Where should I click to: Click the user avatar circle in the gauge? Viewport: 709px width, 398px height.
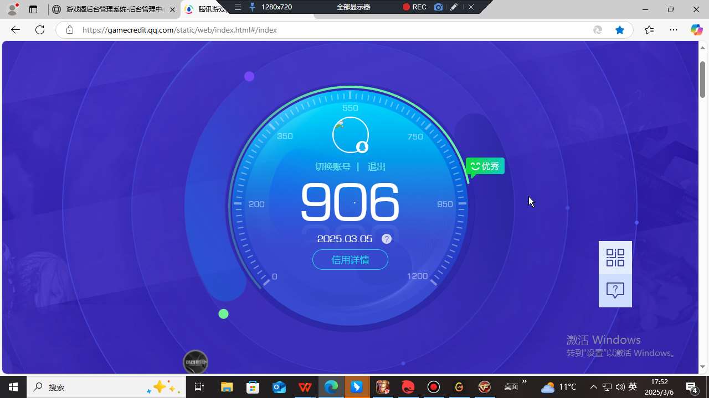(x=351, y=135)
